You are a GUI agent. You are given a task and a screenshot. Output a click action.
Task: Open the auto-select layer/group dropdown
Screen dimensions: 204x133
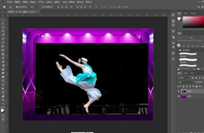click(33, 7)
